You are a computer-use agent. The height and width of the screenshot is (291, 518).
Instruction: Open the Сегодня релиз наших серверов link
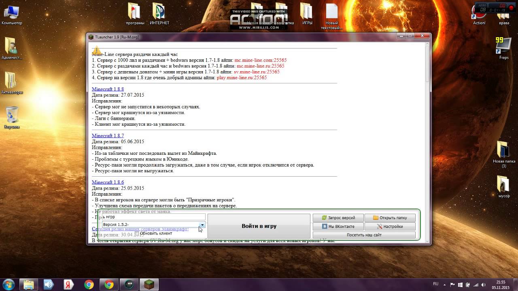(140, 229)
